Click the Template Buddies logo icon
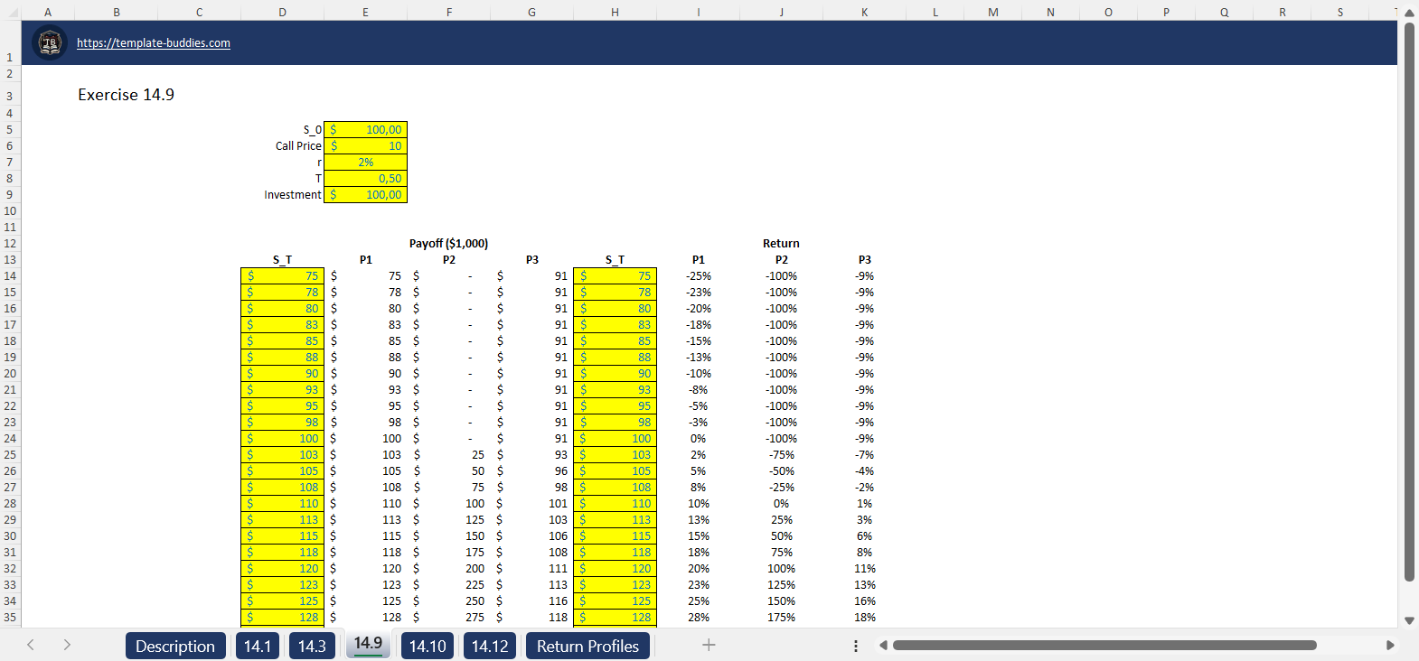The image size is (1419, 661). point(50,42)
